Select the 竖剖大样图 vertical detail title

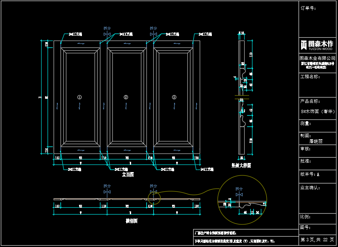pyautogui.click(x=241, y=165)
